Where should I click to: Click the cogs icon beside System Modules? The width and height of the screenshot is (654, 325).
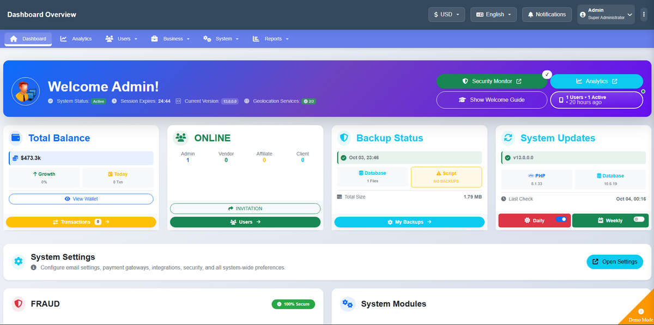tap(347, 304)
